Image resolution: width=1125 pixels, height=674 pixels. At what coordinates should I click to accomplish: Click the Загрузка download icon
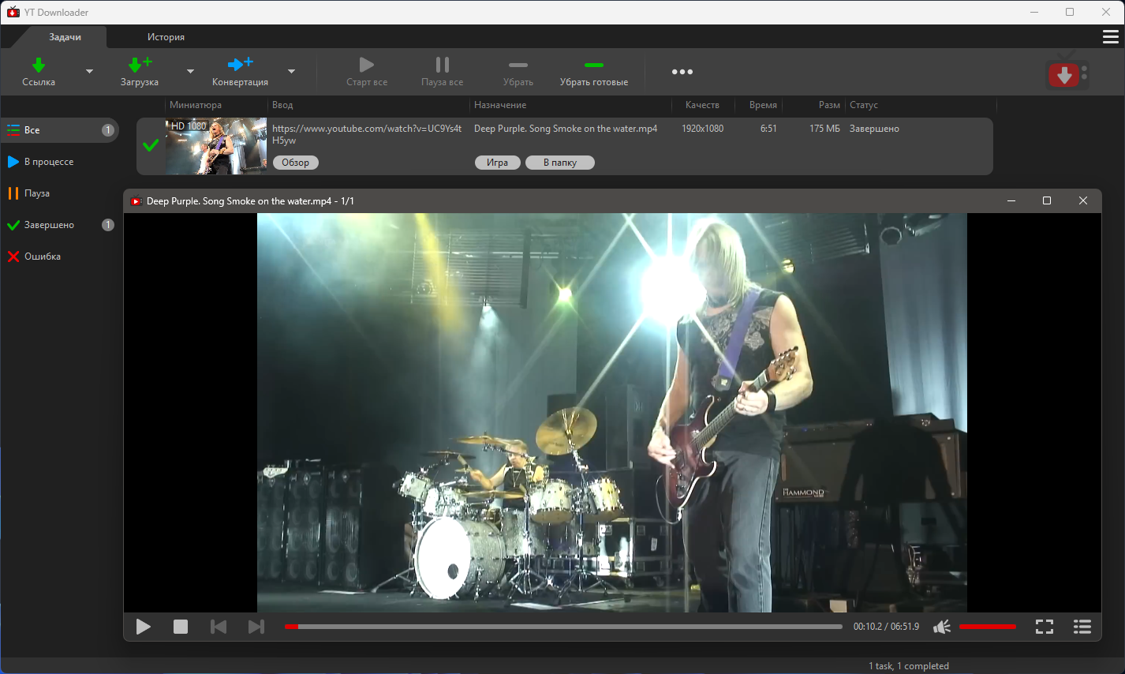coord(140,65)
